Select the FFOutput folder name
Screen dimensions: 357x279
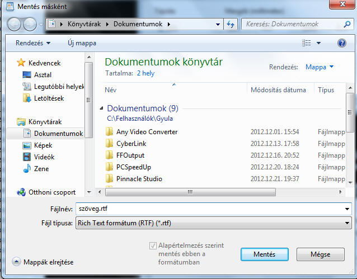pos(130,155)
